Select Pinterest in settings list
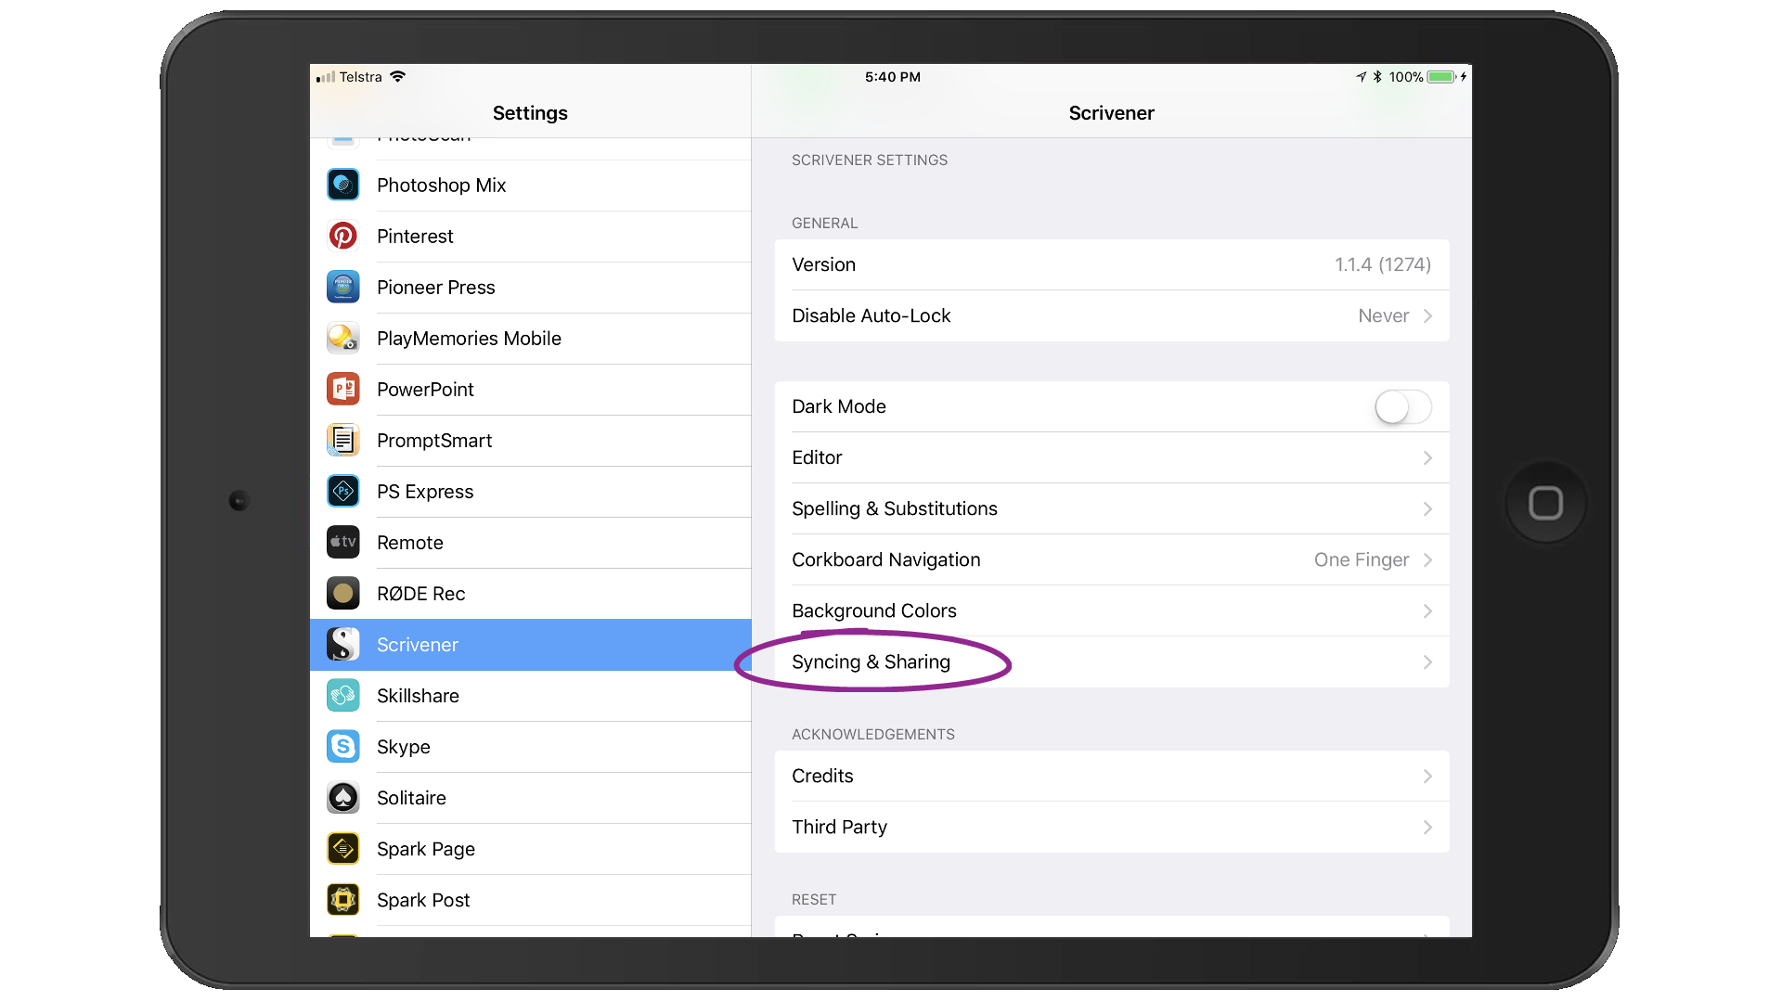 530,237
